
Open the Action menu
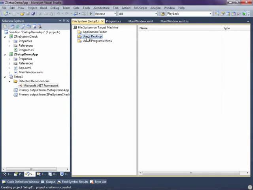pyautogui.click(x=126, y=8)
